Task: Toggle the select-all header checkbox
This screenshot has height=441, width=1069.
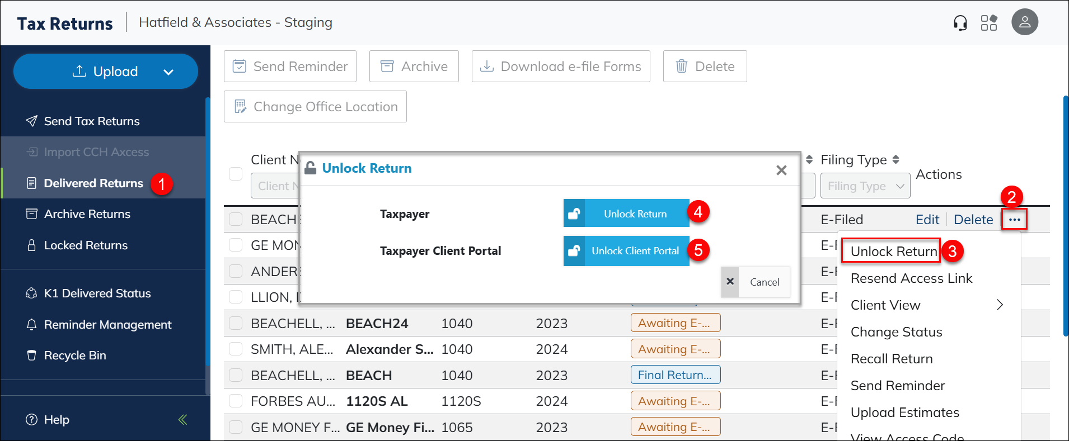Action: click(x=236, y=174)
